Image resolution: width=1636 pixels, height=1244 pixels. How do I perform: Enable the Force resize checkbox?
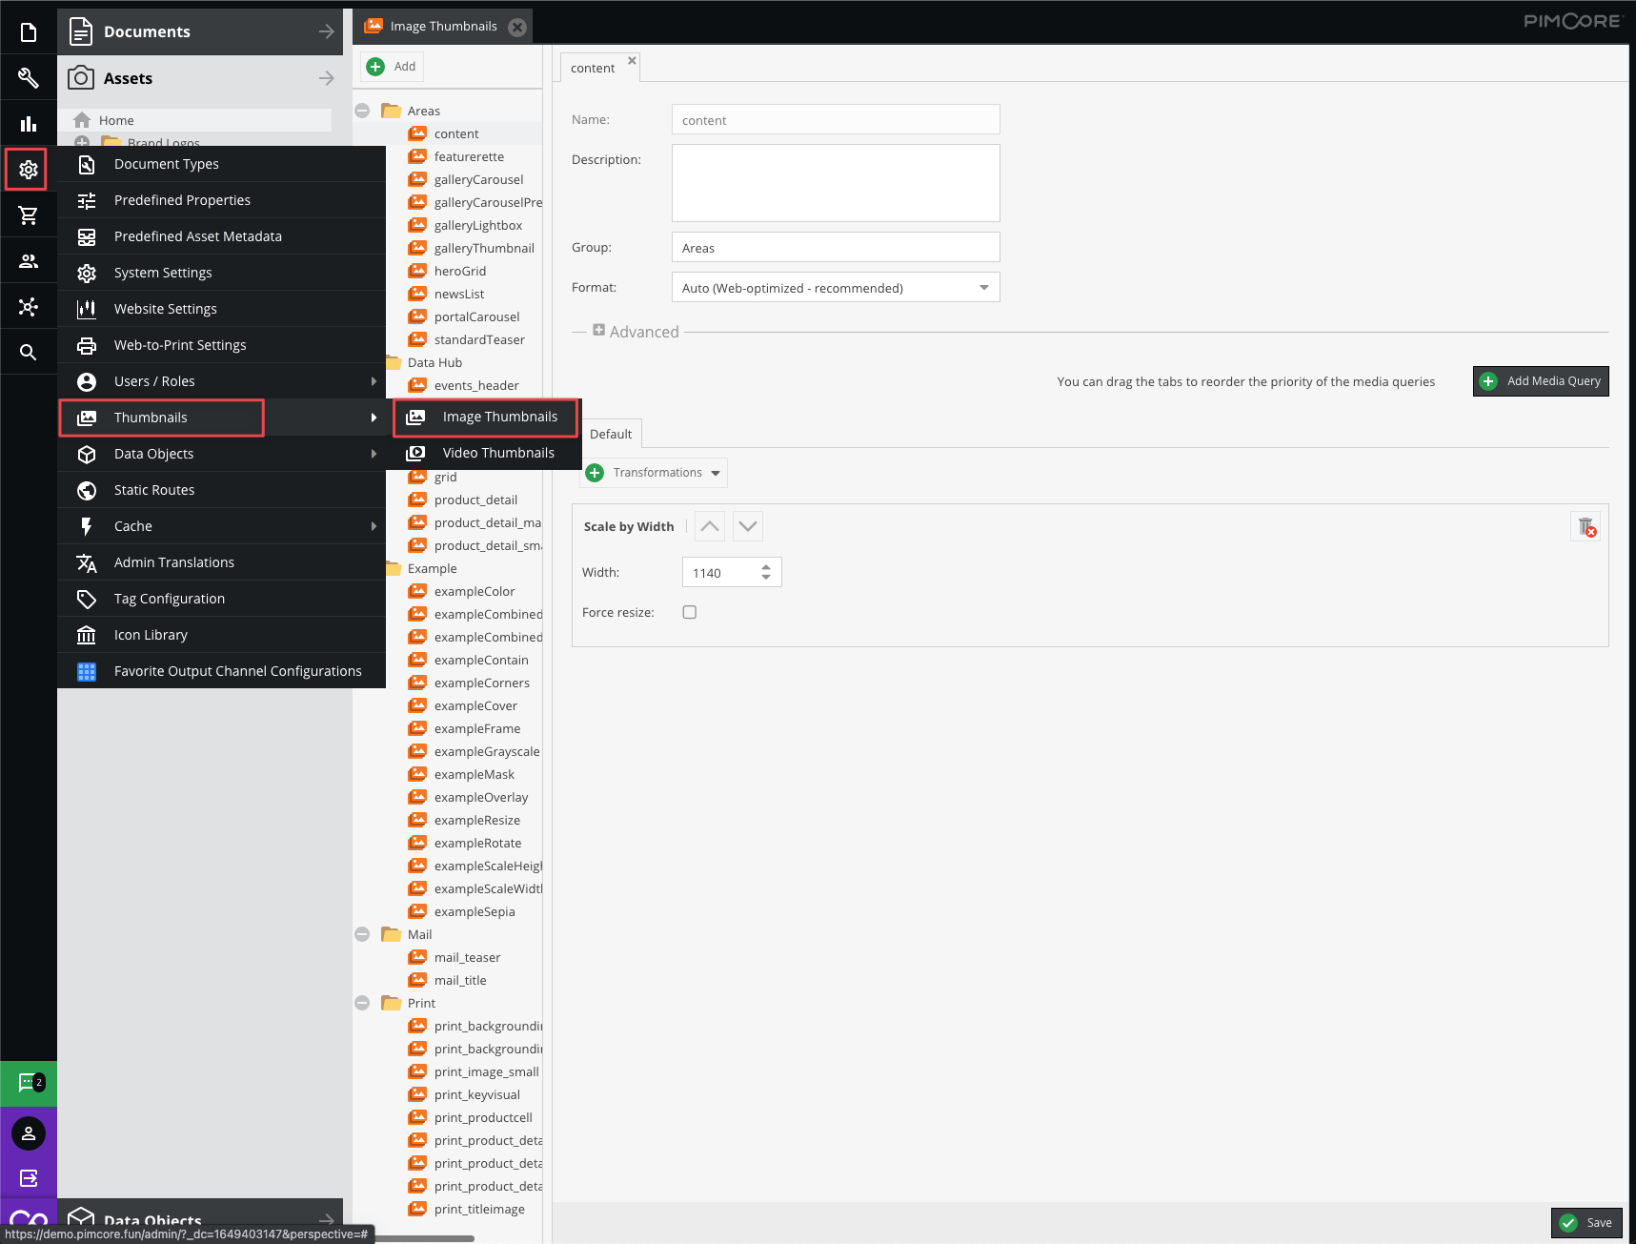click(x=690, y=612)
